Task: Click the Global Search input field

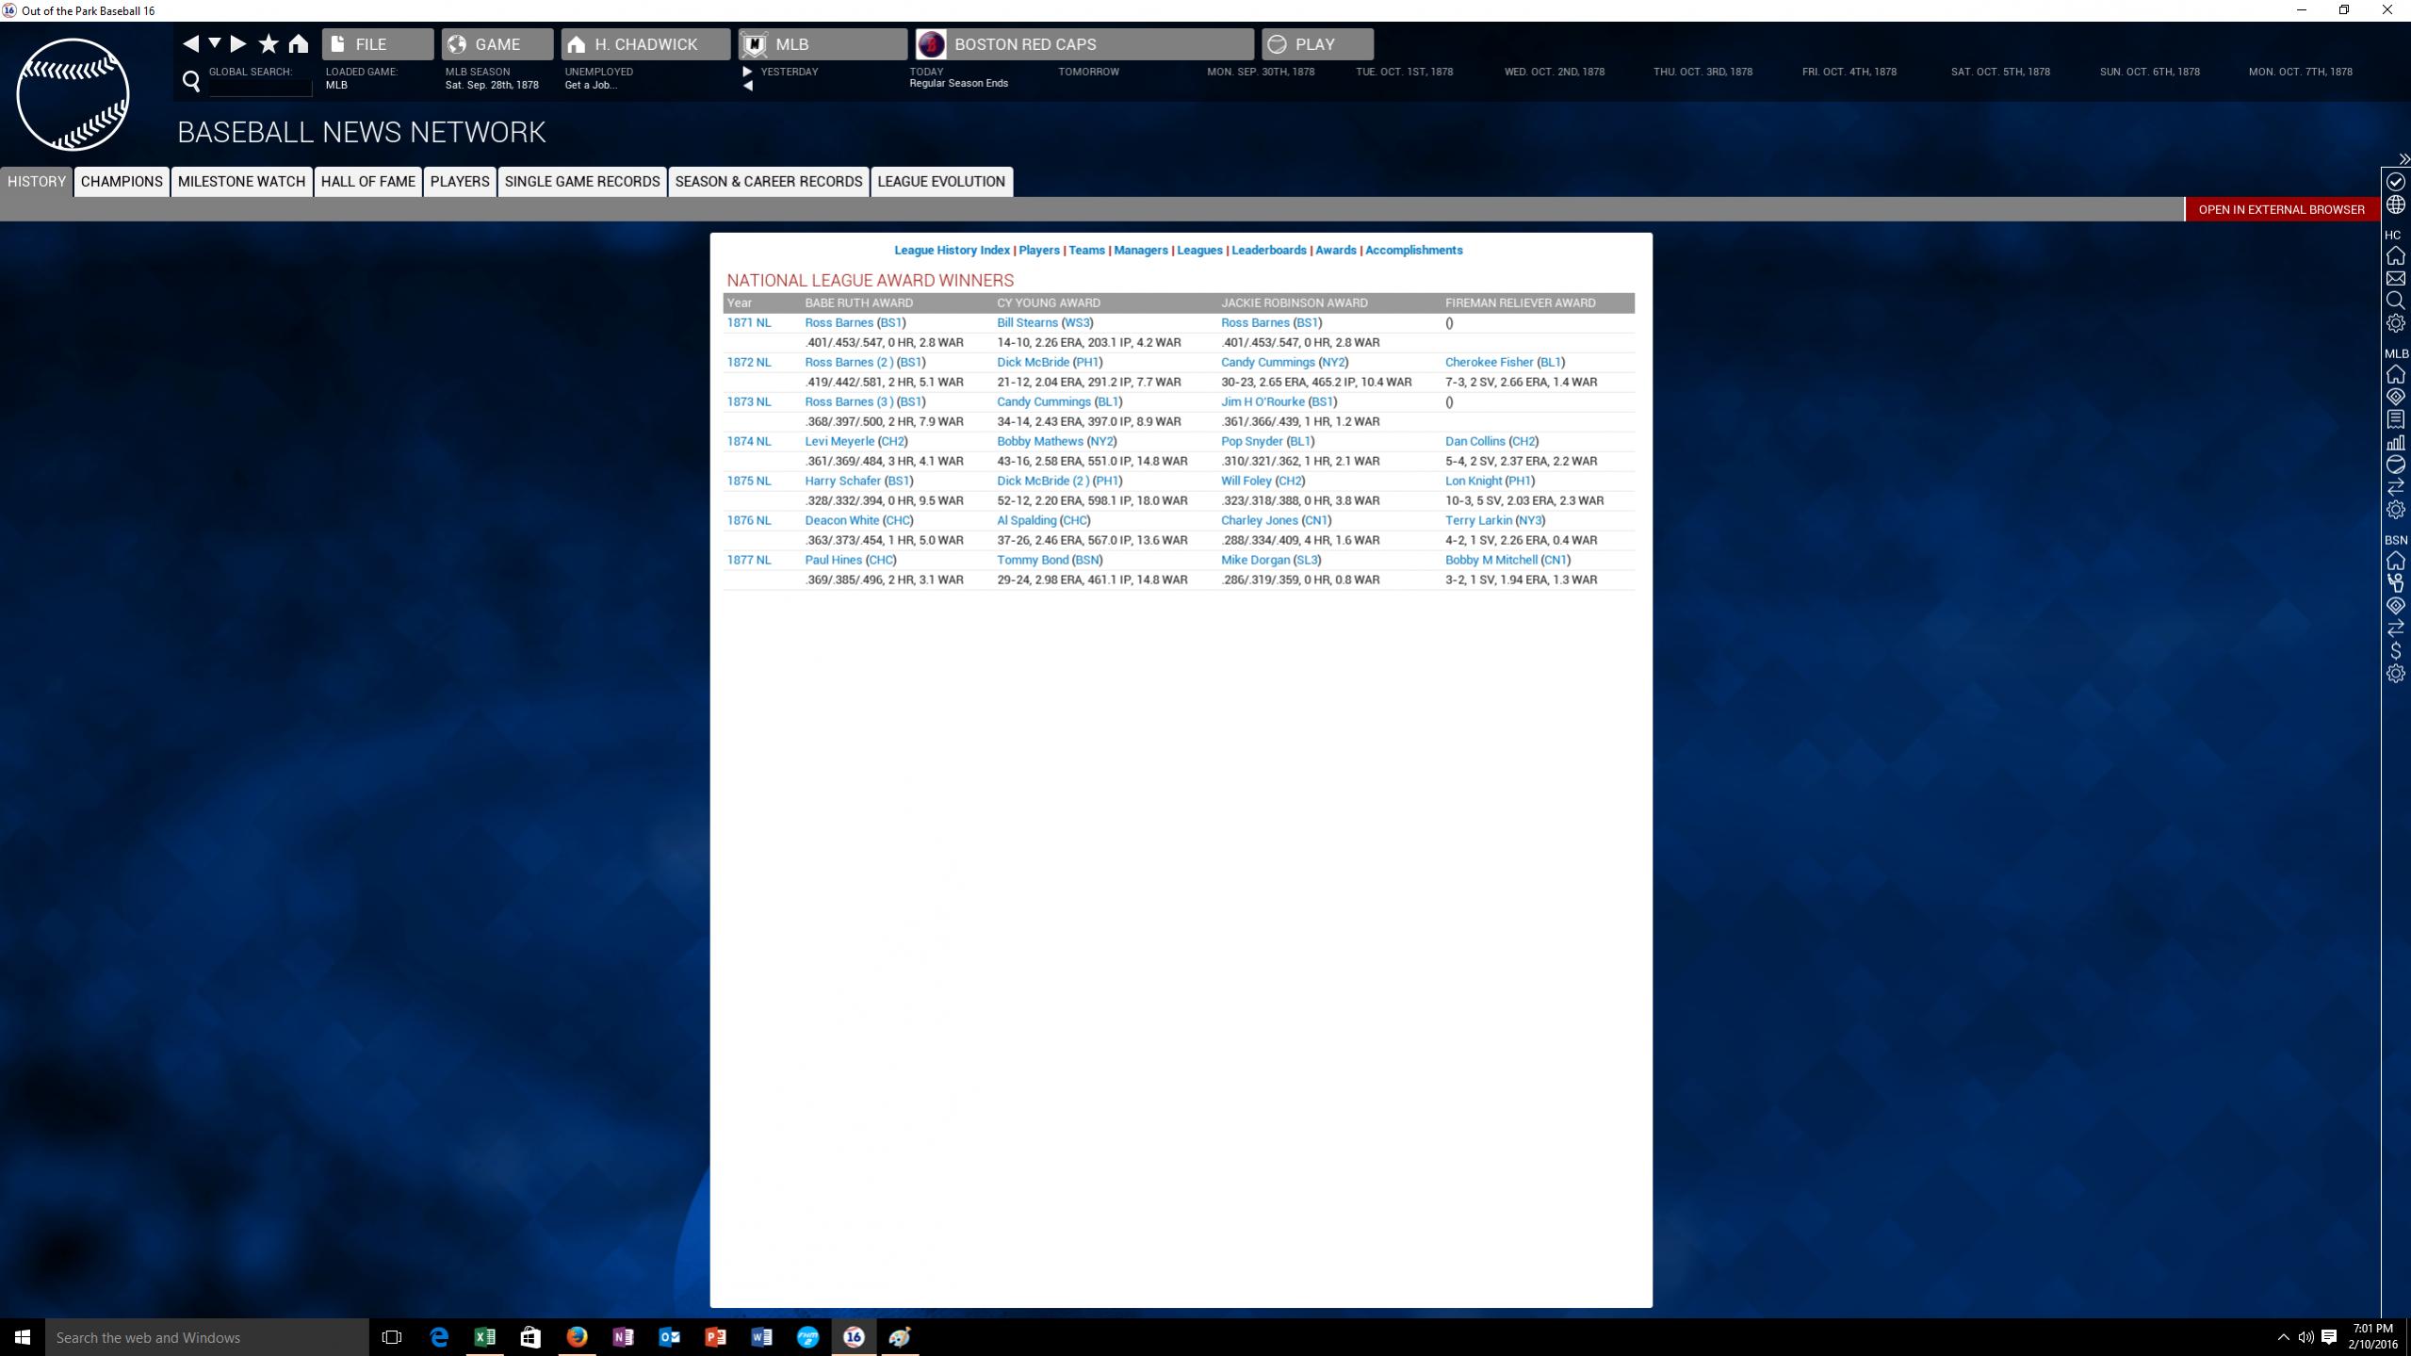Action: (x=260, y=87)
